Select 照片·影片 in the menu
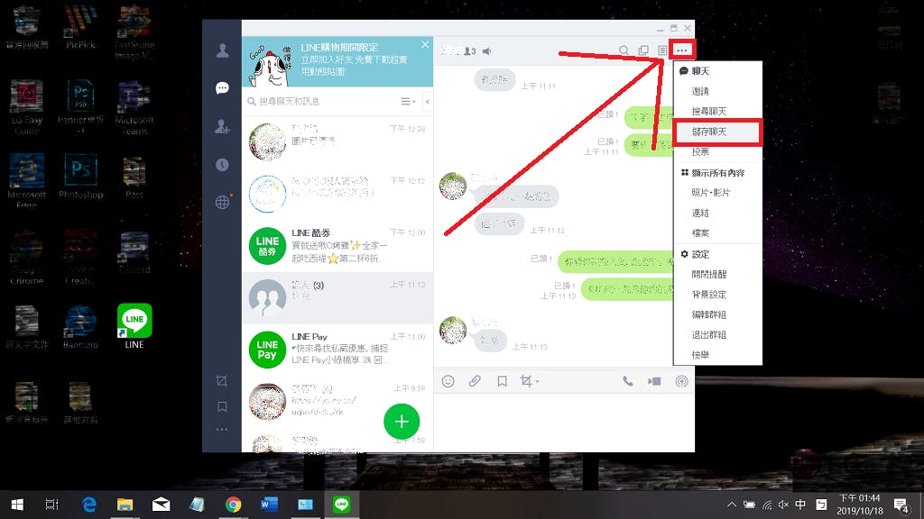The image size is (924, 519). click(x=717, y=193)
